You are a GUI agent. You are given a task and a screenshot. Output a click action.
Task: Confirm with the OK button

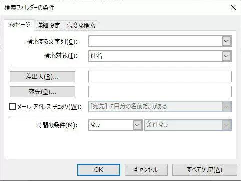pyautogui.click(x=99, y=170)
